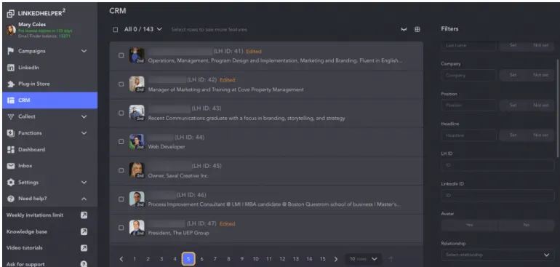The width and height of the screenshot is (560, 267).
Task: Check the row for LH ID: 42
Action: pyautogui.click(x=121, y=84)
